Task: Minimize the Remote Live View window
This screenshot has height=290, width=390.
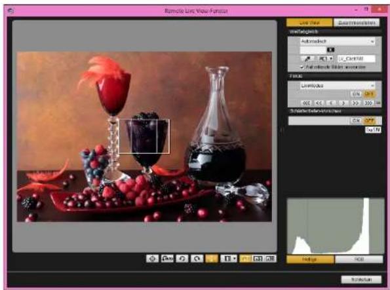Action: point(356,9)
